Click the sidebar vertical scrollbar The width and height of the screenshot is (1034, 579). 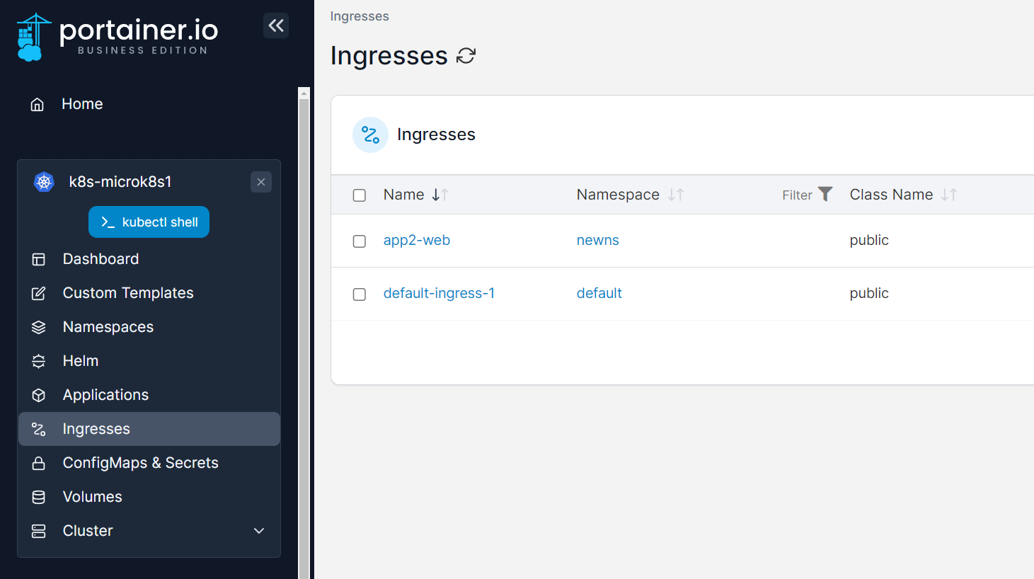tap(304, 333)
